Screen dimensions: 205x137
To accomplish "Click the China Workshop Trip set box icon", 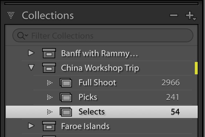I will pos(49,68).
